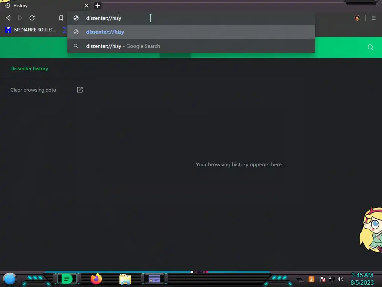Click inside the address bar text
The height and width of the screenshot is (287, 382).
104,18
